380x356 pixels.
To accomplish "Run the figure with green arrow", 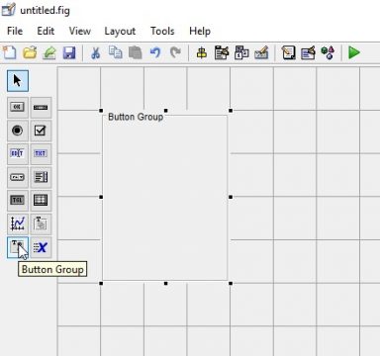I will point(354,52).
